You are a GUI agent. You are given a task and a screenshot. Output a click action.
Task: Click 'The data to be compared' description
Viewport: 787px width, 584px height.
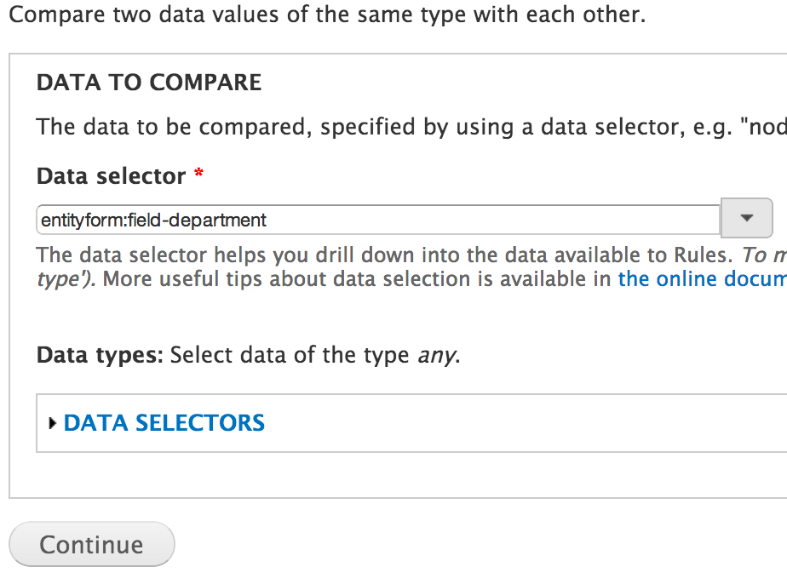pos(170,128)
